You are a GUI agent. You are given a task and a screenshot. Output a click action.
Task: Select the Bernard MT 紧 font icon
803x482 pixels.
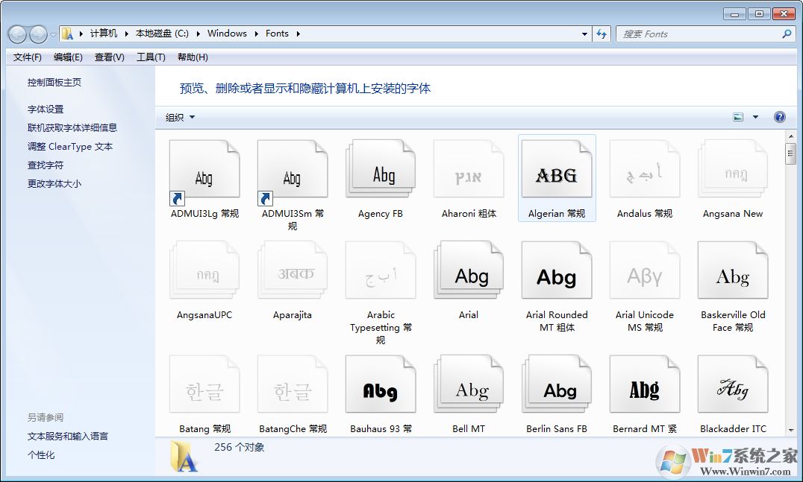[x=645, y=384]
